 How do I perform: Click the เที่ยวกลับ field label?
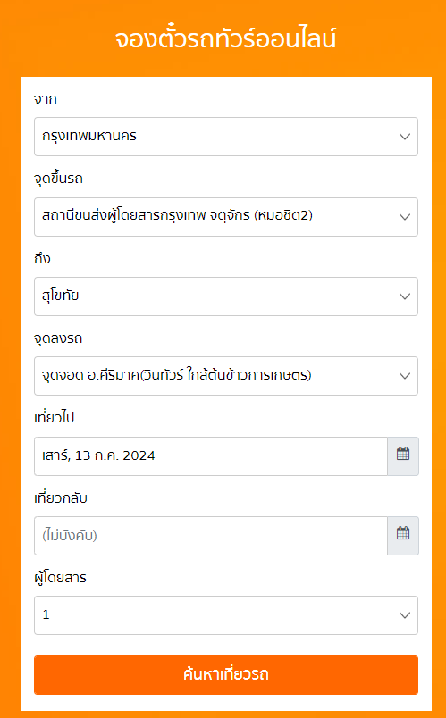(x=61, y=497)
